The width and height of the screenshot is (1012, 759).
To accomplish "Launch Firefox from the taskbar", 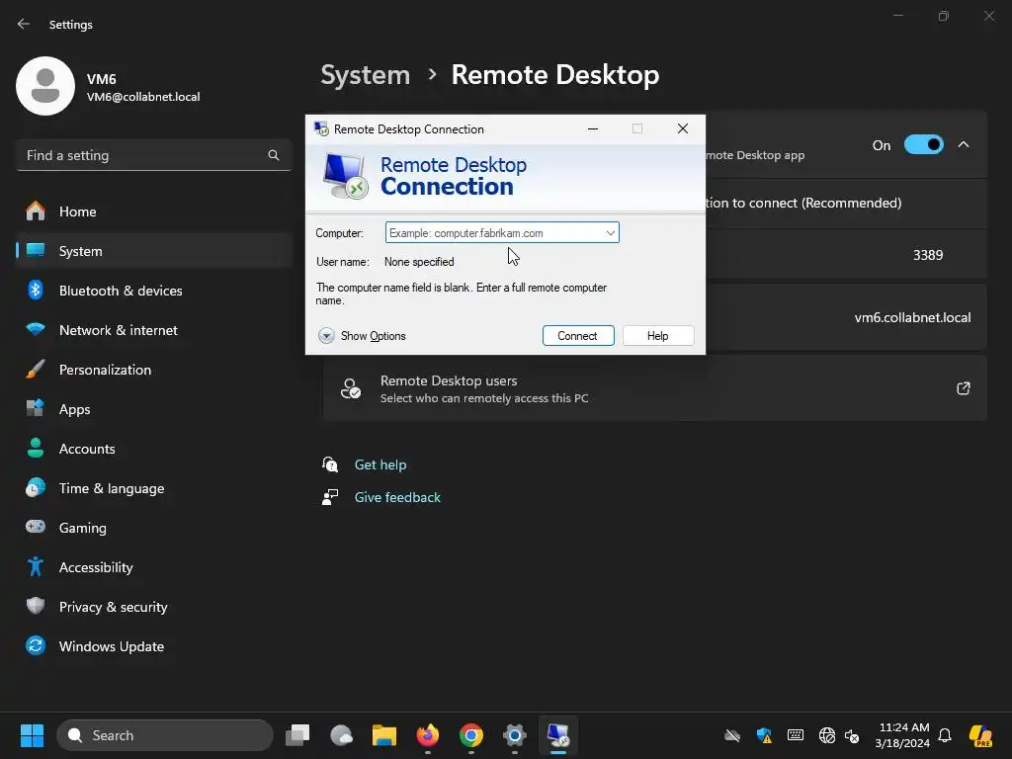I will 427,735.
